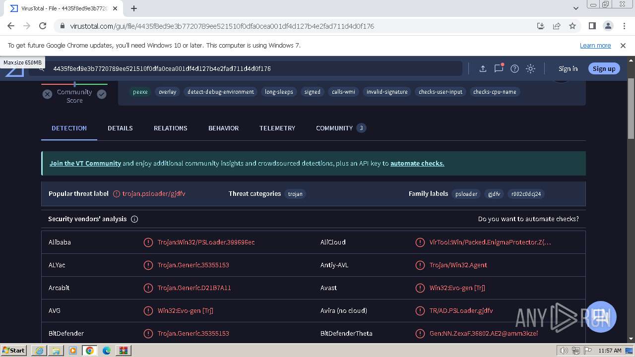Open a new tab with the plus button

pyautogui.click(x=134, y=8)
